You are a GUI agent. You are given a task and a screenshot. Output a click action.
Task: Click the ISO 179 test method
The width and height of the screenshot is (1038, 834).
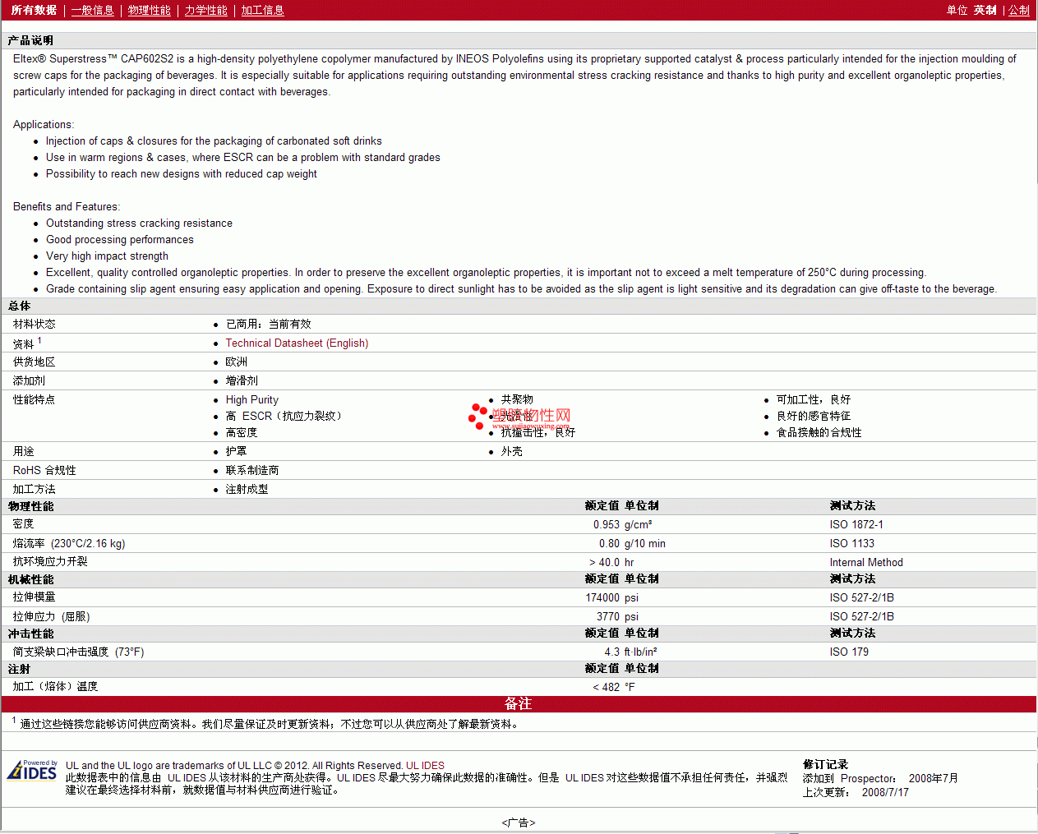pos(849,652)
